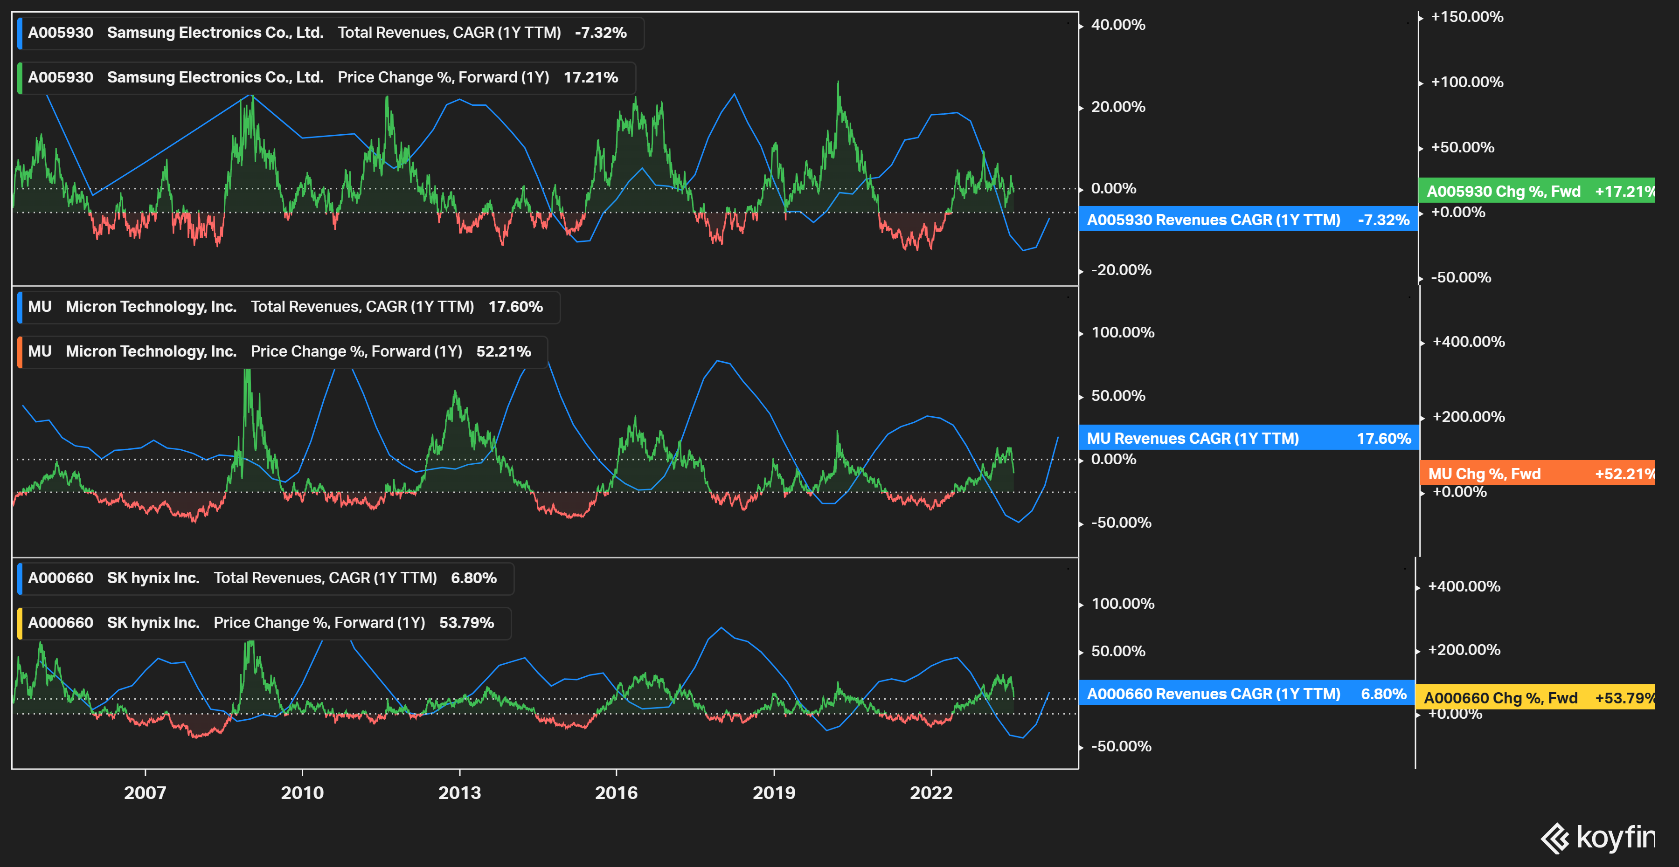The width and height of the screenshot is (1679, 867).
Task: Click the +400.00% label in the Micron panel
Action: 1469,342
